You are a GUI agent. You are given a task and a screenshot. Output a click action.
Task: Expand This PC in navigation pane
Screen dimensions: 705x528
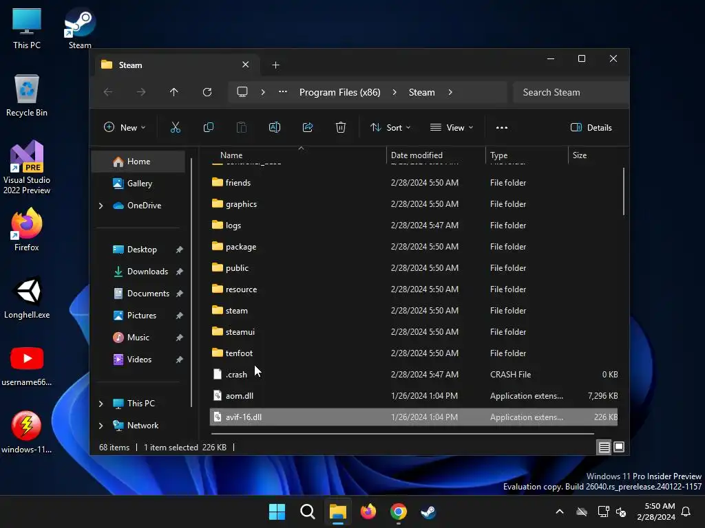(101, 404)
